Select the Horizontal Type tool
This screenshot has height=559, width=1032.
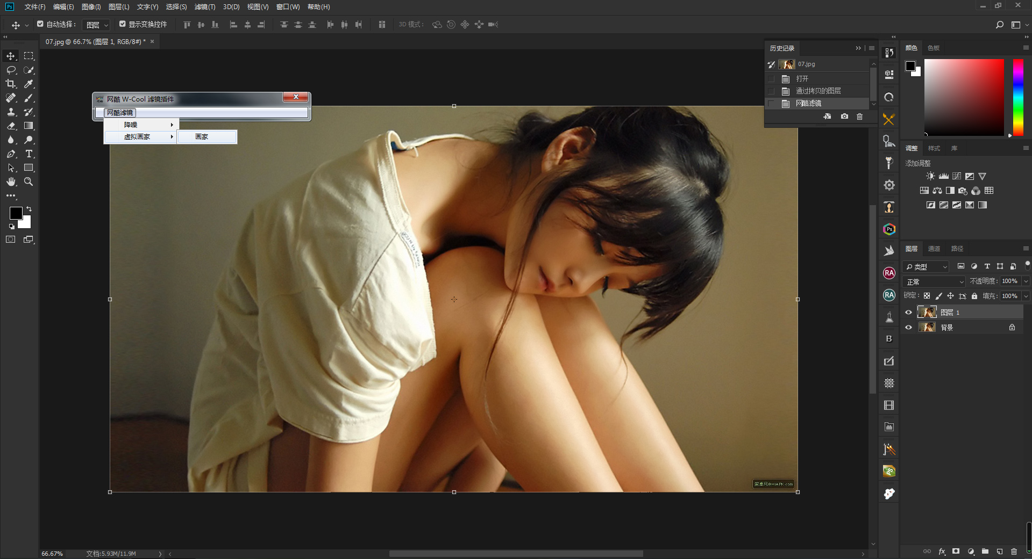[29, 154]
